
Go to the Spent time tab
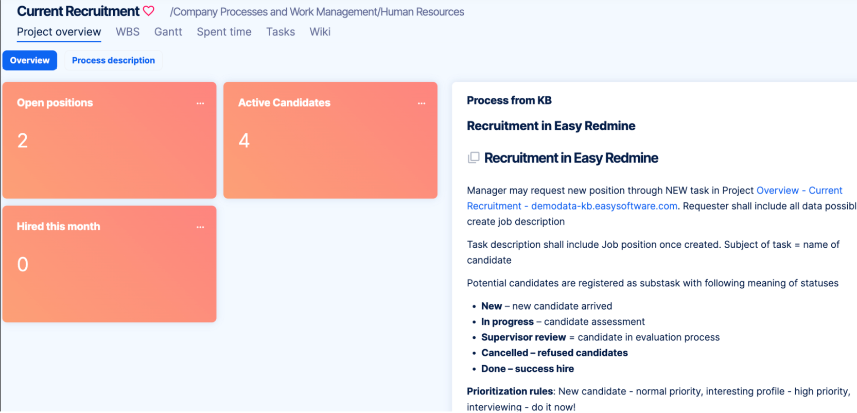pyautogui.click(x=224, y=32)
